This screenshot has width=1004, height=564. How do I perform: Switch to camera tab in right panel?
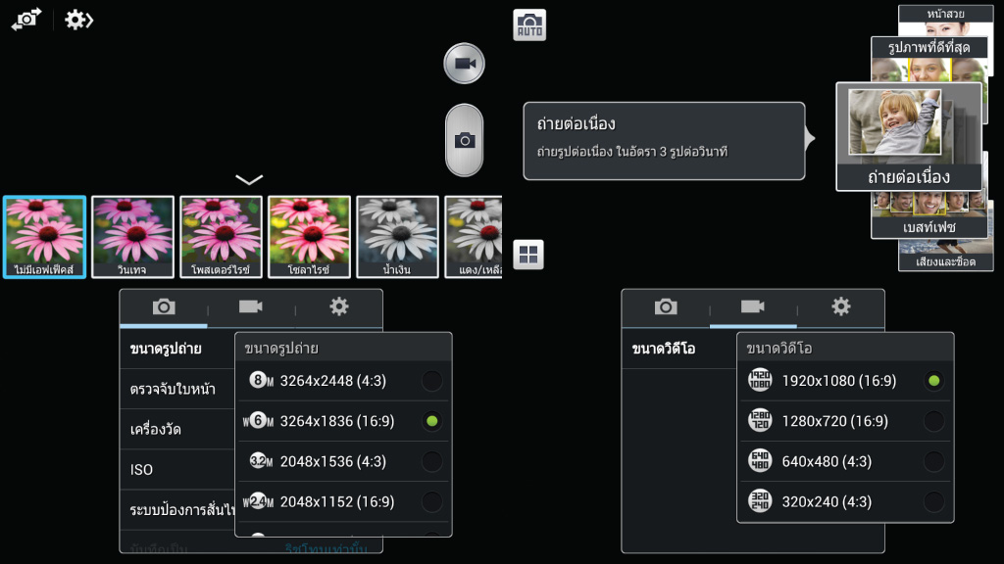point(666,306)
